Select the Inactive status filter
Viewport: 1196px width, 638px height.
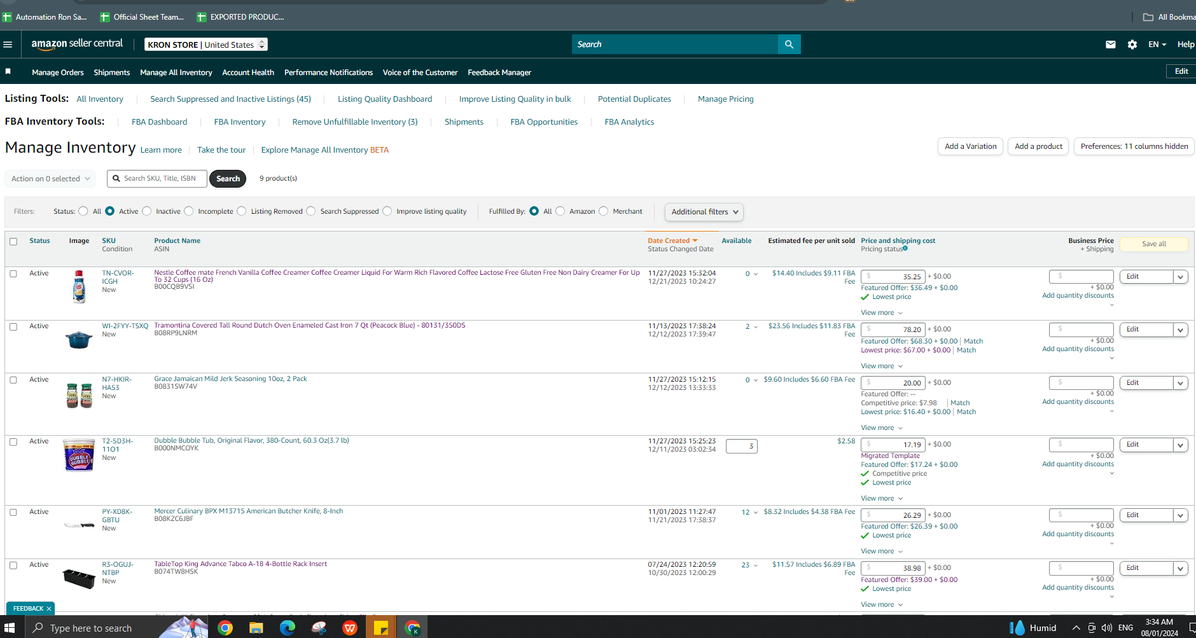(x=147, y=211)
